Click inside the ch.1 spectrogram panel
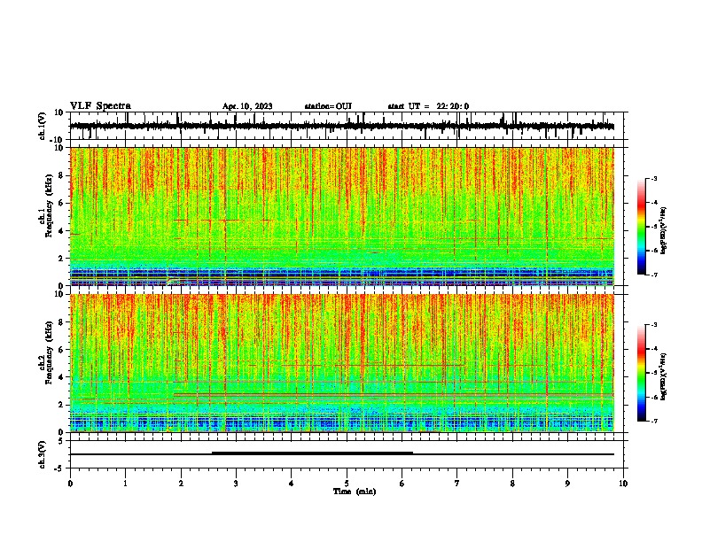Screen dimensions: 702x542 point(341,216)
